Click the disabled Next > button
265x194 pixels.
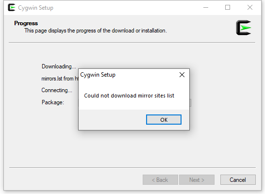point(197,179)
